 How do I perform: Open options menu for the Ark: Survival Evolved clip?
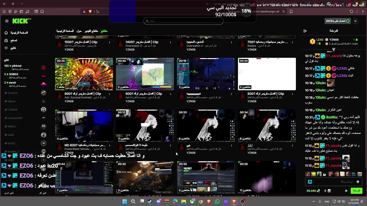[109, 94]
